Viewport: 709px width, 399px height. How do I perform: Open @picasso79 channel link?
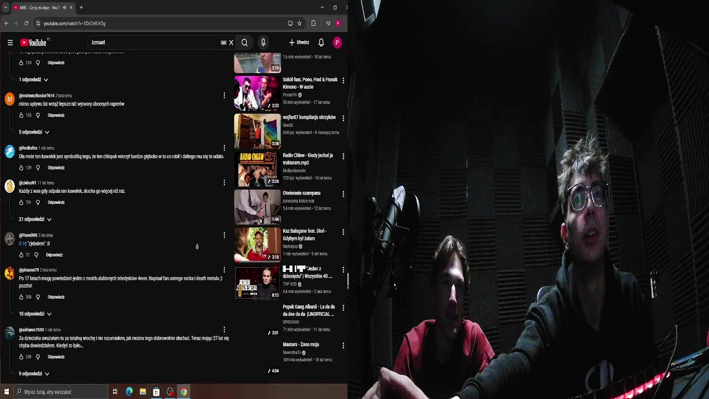29,270
